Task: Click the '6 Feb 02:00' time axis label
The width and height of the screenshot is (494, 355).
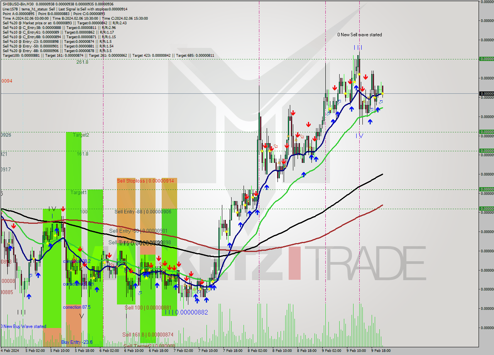Action: [x=109, y=351]
